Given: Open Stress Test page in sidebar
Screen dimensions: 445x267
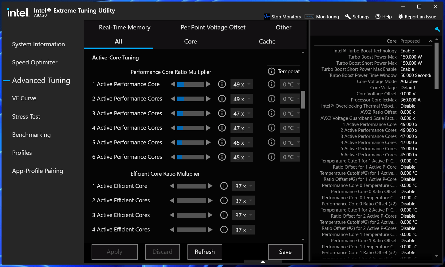Looking at the screenshot, I should click(x=26, y=116).
